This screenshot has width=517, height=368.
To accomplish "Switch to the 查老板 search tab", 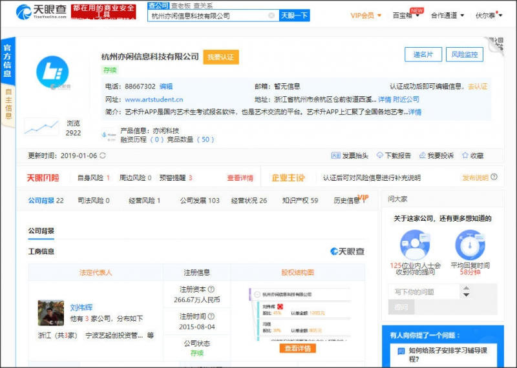I will 181,5.
